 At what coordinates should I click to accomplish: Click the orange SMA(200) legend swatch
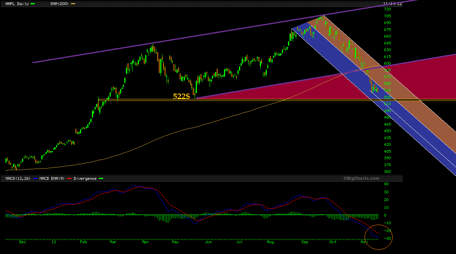tap(73, 4)
